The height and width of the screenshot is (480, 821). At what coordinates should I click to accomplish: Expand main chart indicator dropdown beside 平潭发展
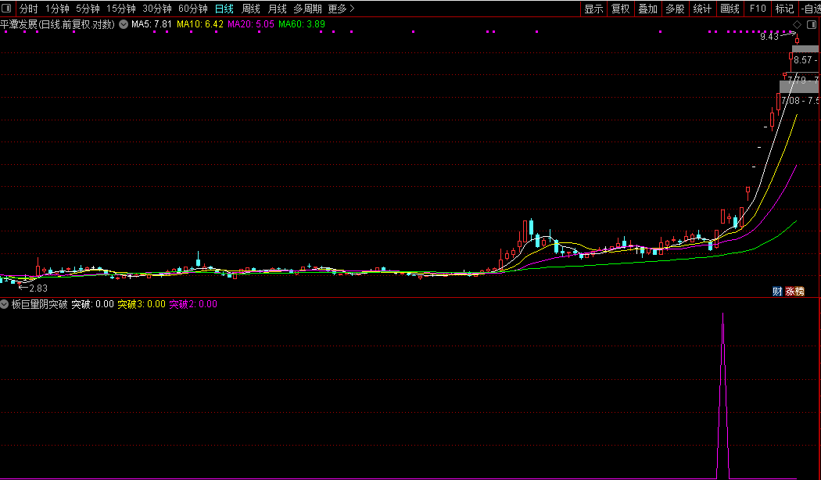(x=124, y=24)
